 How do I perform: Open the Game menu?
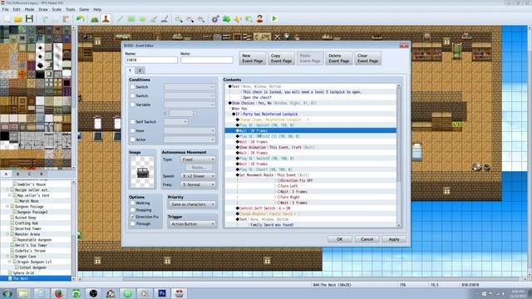[x=84, y=9]
